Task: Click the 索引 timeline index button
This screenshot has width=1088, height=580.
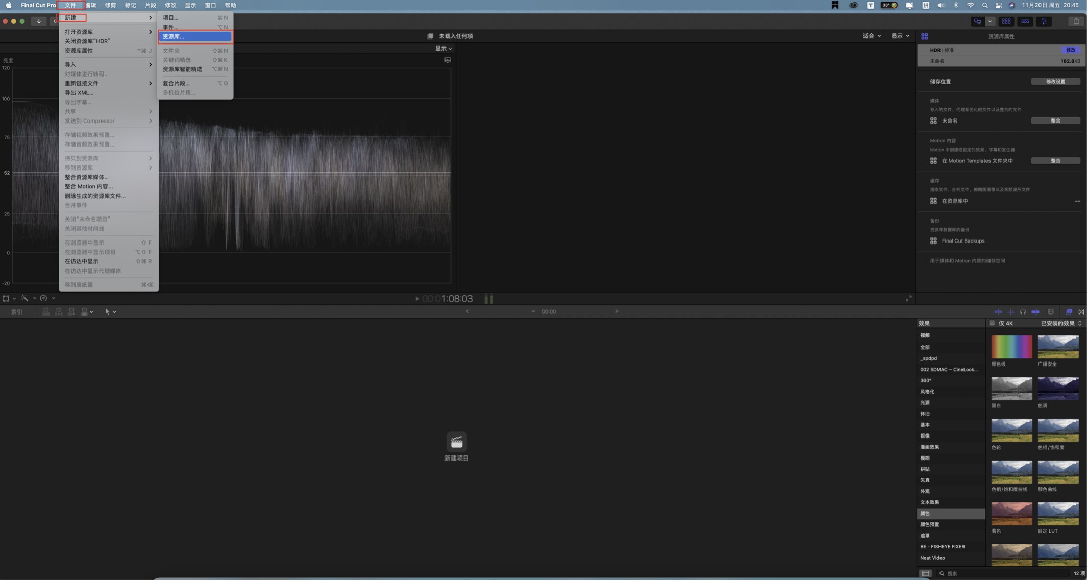Action: [x=17, y=312]
